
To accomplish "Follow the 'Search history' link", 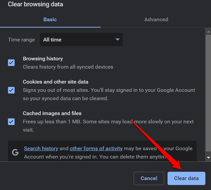I will point(41,149).
